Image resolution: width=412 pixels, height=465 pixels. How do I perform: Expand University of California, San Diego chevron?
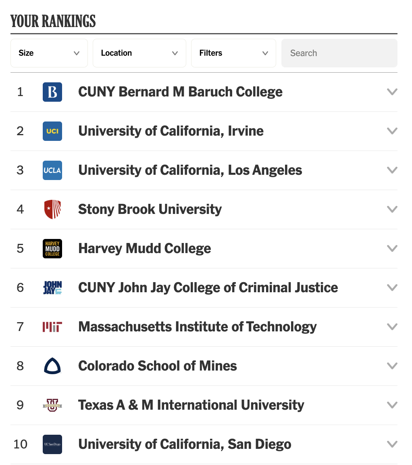pos(392,444)
